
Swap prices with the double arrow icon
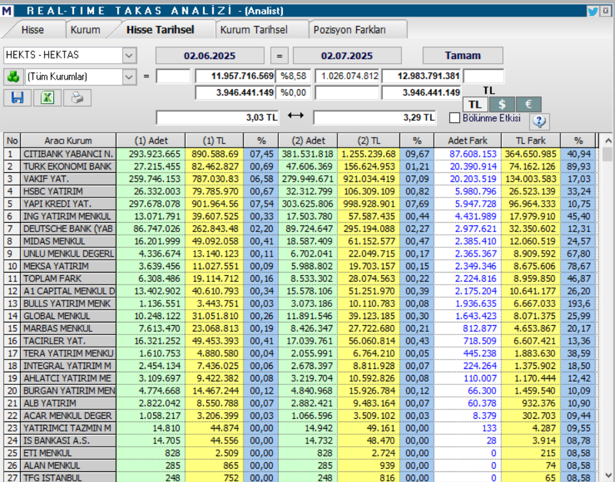(296, 115)
